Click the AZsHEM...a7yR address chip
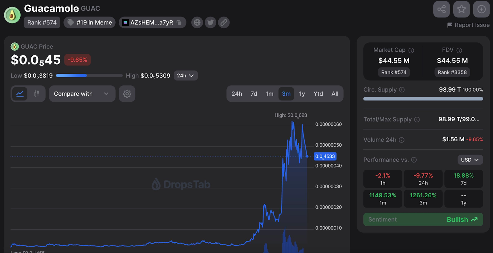The width and height of the screenshot is (493, 253). tap(152, 22)
